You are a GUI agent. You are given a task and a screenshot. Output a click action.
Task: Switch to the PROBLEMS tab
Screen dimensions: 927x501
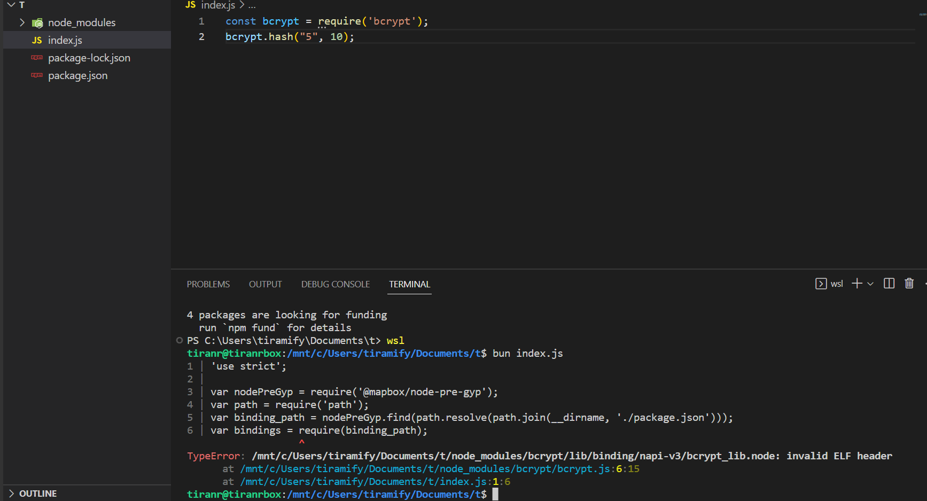(x=208, y=284)
